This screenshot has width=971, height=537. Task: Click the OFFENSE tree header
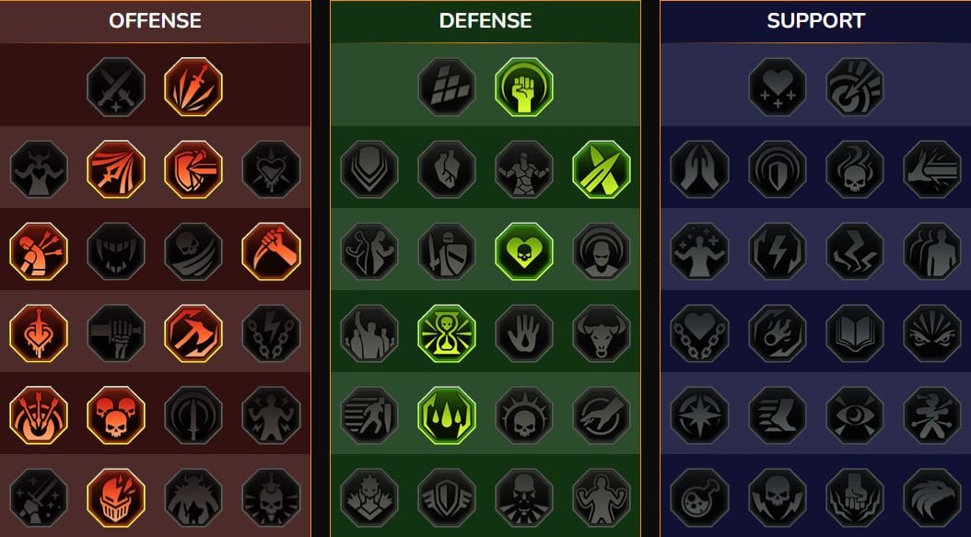(x=155, y=21)
